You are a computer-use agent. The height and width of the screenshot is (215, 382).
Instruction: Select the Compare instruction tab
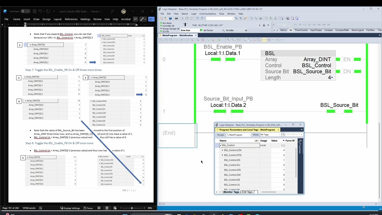tap(329, 30)
